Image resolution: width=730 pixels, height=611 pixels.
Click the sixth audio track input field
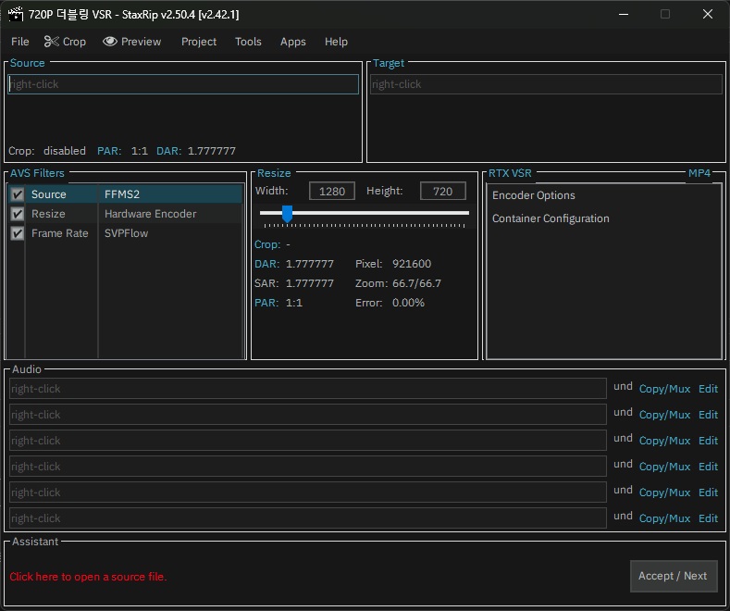(x=308, y=518)
